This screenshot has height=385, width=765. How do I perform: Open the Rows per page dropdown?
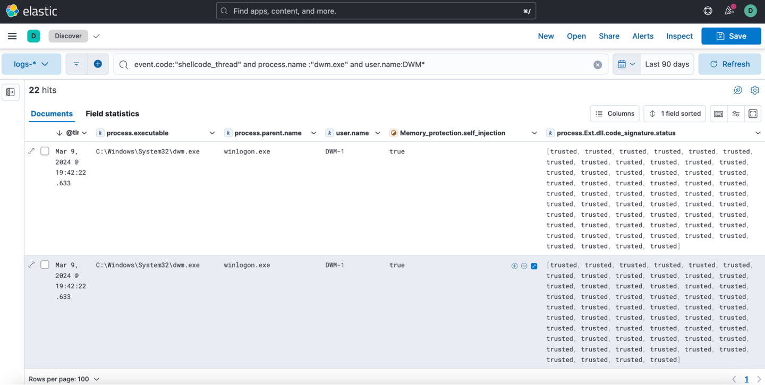[x=64, y=379]
